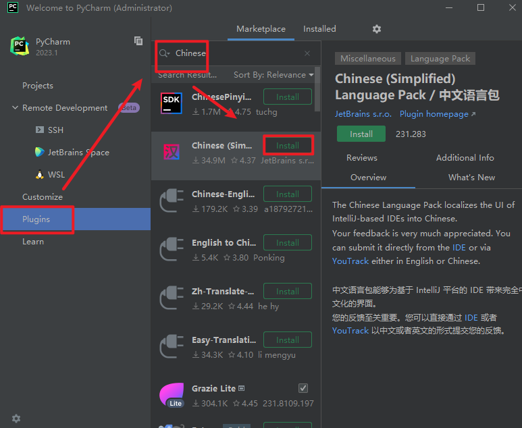Click the WSL penguin icon
The image size is (522, 428).
click(40, 174)
